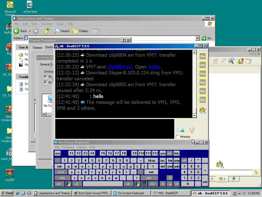Toggle the lock key on On-Screen Keyboard

(x=61, y=172)
